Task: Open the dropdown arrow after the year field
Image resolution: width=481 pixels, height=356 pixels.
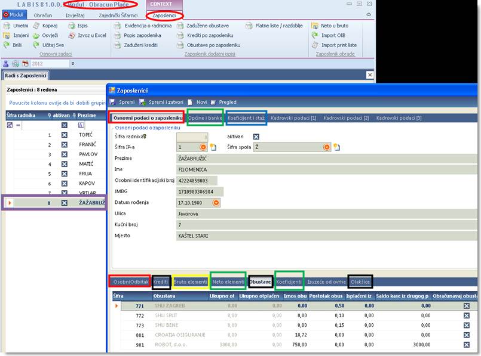Action: 73,64
